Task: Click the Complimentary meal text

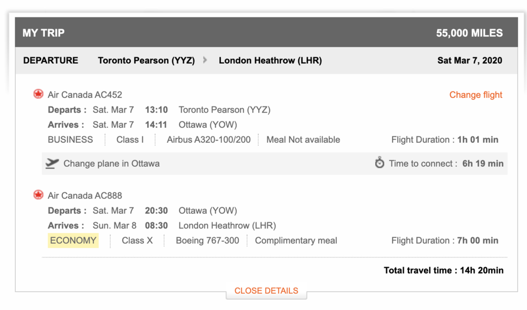Action: (x=296, y=241)
